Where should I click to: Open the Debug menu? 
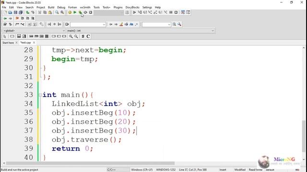(61, 7)
